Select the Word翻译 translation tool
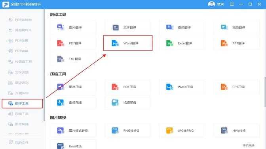 pos(128,43)
